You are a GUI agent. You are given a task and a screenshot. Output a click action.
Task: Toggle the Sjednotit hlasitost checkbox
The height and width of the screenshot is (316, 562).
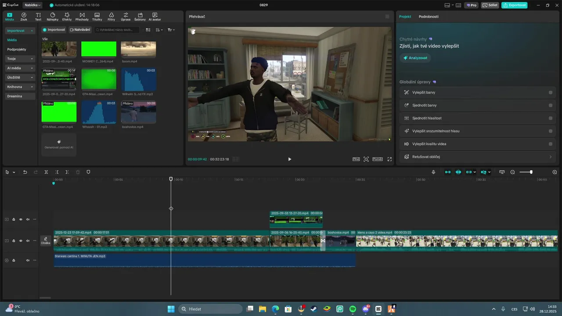(x=551, y=118)
